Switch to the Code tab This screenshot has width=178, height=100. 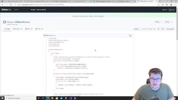tap(7, 29)
